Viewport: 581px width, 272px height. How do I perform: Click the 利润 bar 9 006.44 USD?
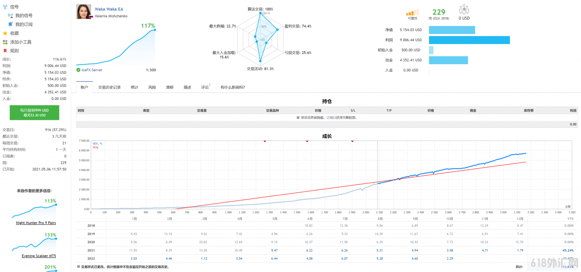point(469,40)
